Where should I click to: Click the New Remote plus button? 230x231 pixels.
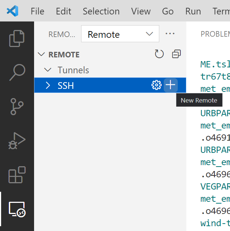pyautogui.click(x=170, y=85)
